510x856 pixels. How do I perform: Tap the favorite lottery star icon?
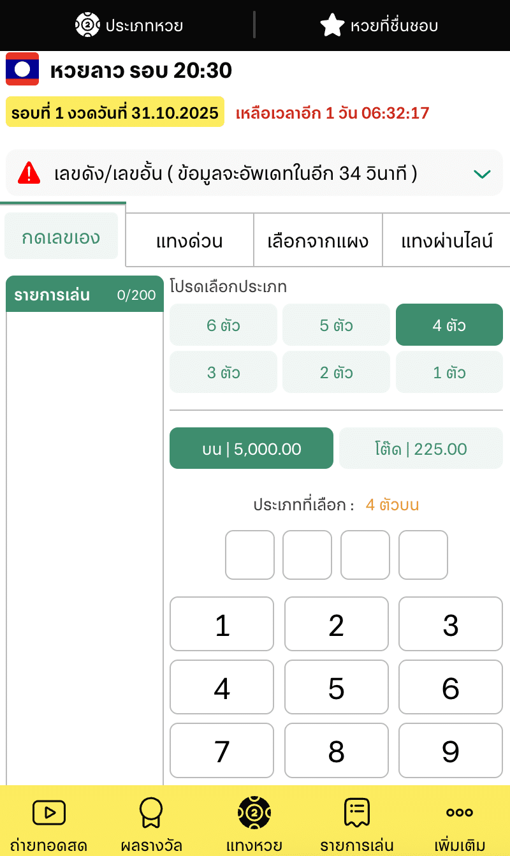tap(332, 26)
